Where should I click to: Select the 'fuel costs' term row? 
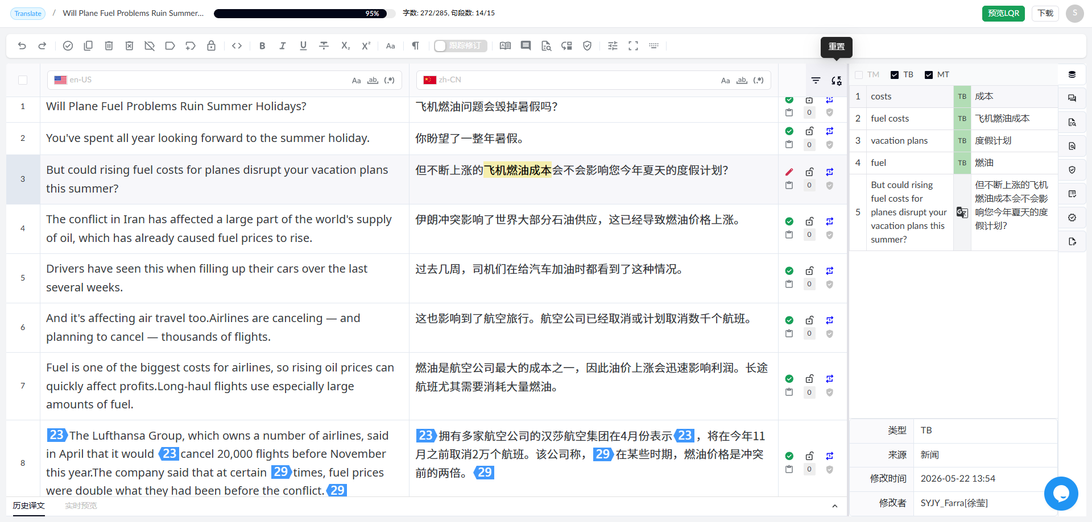[954, 119]
